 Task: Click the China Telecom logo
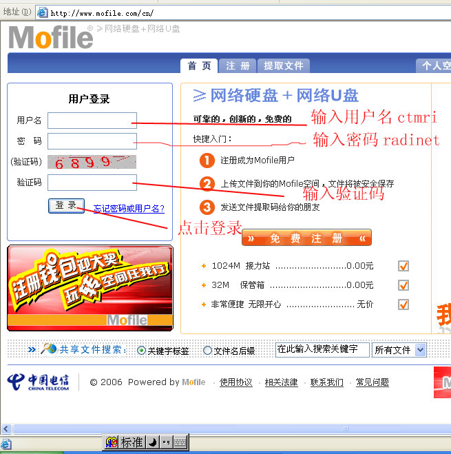click(x=38, y=382)
